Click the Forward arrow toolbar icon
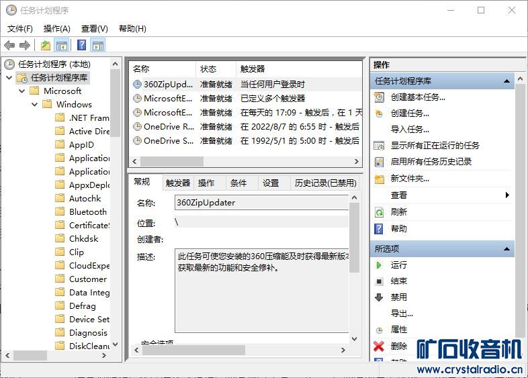528x378 pixels. coord(25,45)
